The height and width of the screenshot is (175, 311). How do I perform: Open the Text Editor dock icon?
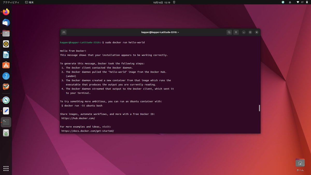pyautogui.click(x=6, y=111)
